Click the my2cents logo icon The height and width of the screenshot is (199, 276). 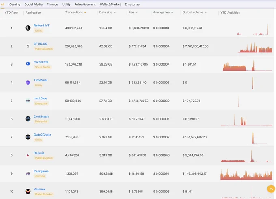(28, 63)
